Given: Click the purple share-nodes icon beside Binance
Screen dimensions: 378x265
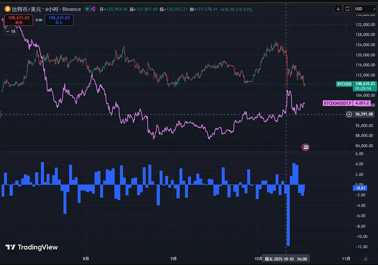Looking at the screenshot, I should pos(93,9).
